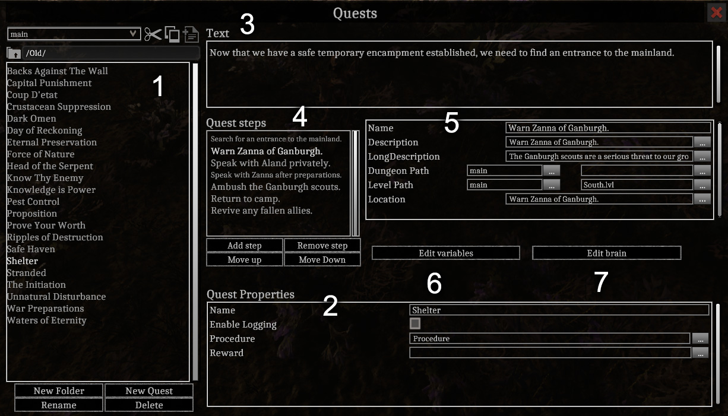Click the quest Name field Shelter
Screen dimensions: 728x416
(x=559, y=310)
